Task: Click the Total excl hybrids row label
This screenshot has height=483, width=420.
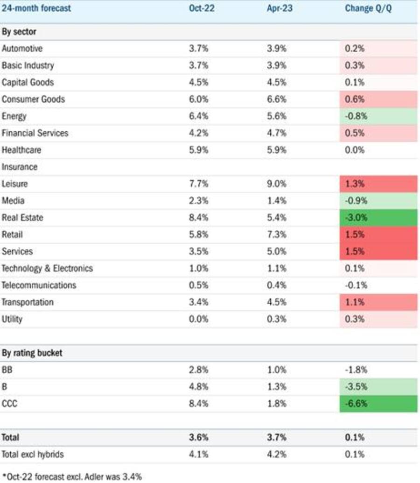Action: point(33,455)
